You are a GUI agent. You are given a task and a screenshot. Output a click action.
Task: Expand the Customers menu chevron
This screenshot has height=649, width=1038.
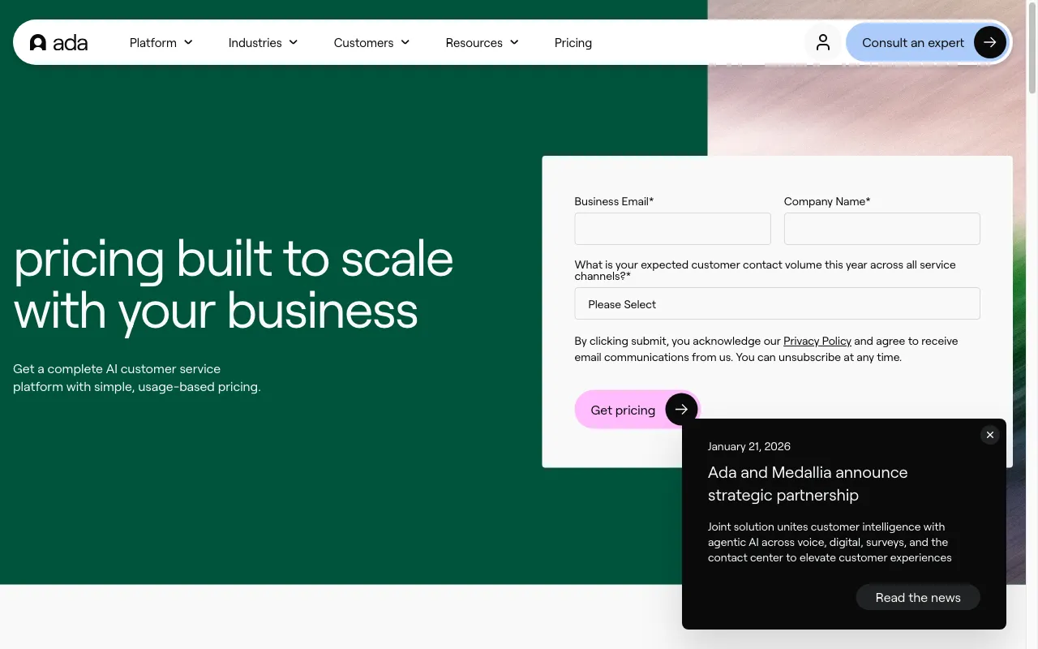(x=405, y=42)
